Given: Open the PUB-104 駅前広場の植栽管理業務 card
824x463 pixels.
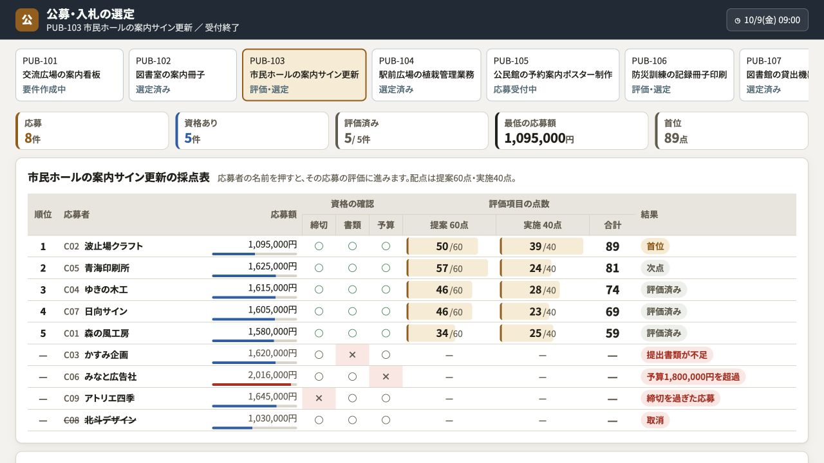Looking at the screenshot, I should pyautogui.click(x=426, y=75).
